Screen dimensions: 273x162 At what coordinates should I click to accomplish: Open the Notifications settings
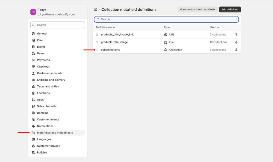click(58, 126)
